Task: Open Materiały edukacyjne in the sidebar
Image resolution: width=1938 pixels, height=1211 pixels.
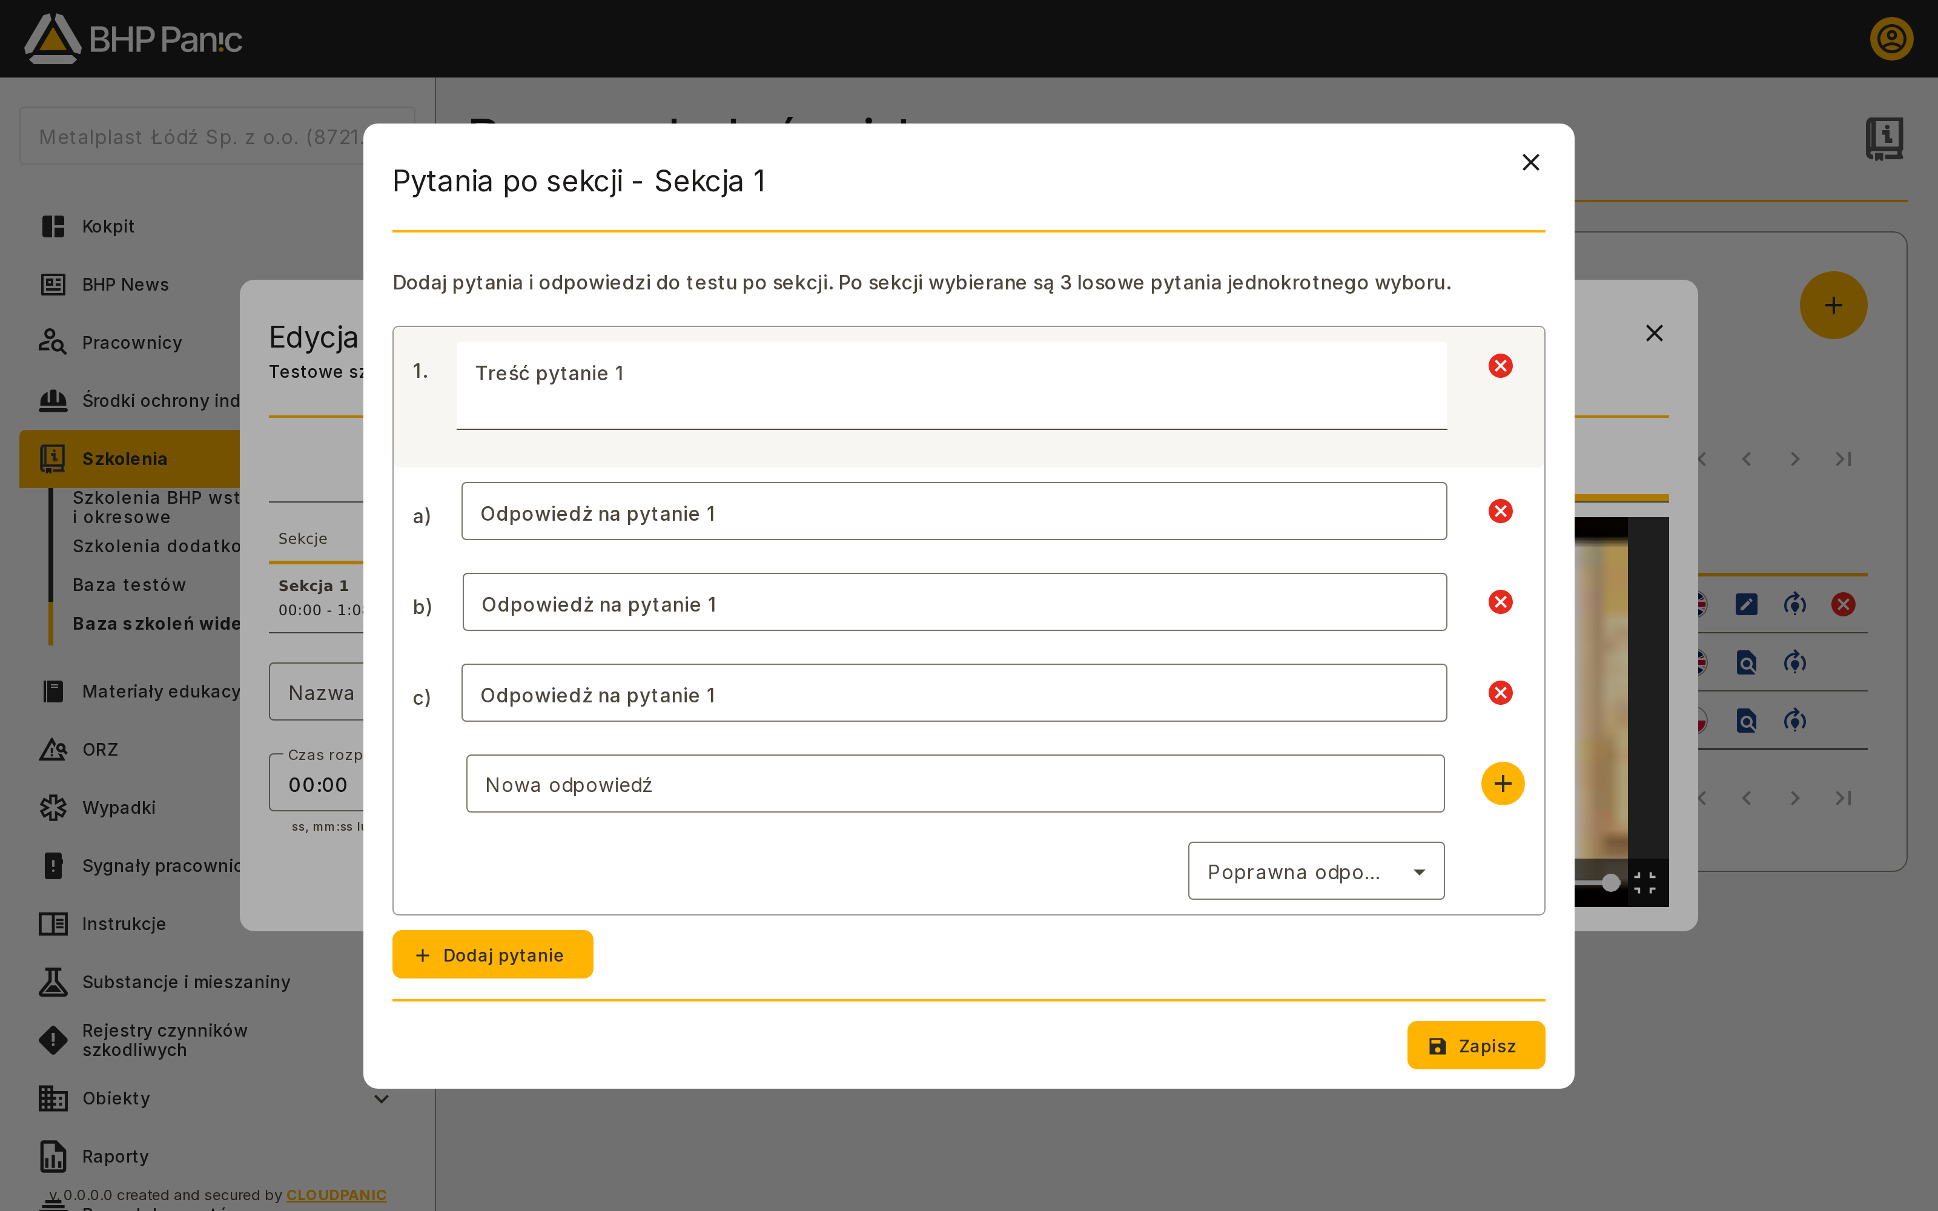Action: click(130, 691)
